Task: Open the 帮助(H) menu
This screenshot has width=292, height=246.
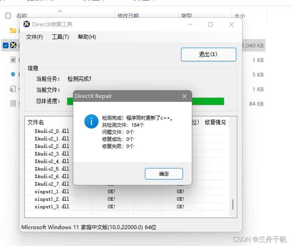Action: [87, 37]
